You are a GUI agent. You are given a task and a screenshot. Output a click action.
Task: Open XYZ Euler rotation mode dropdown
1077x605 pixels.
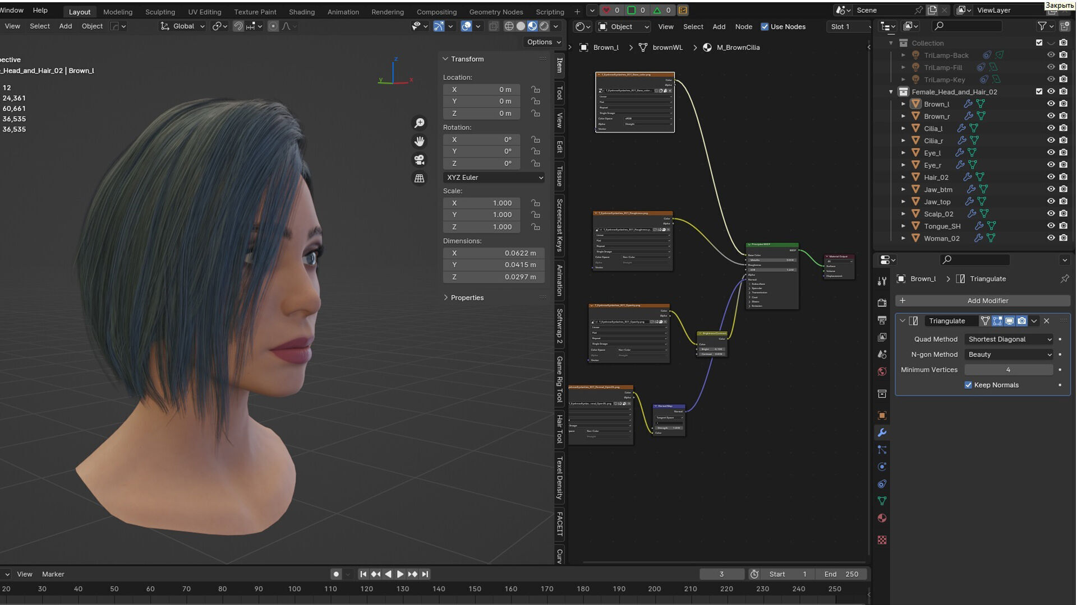click(494, 178)
